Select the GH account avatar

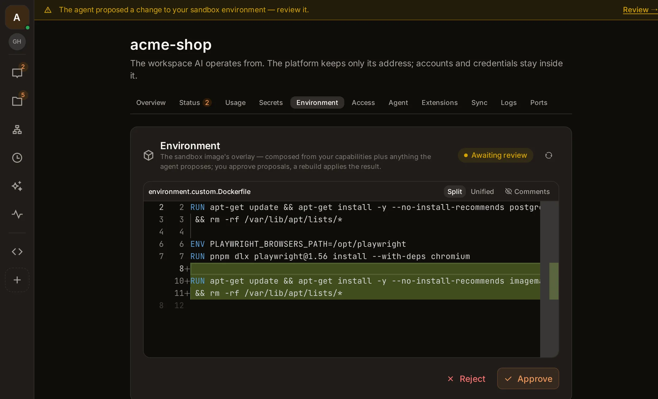pos(17,41)
